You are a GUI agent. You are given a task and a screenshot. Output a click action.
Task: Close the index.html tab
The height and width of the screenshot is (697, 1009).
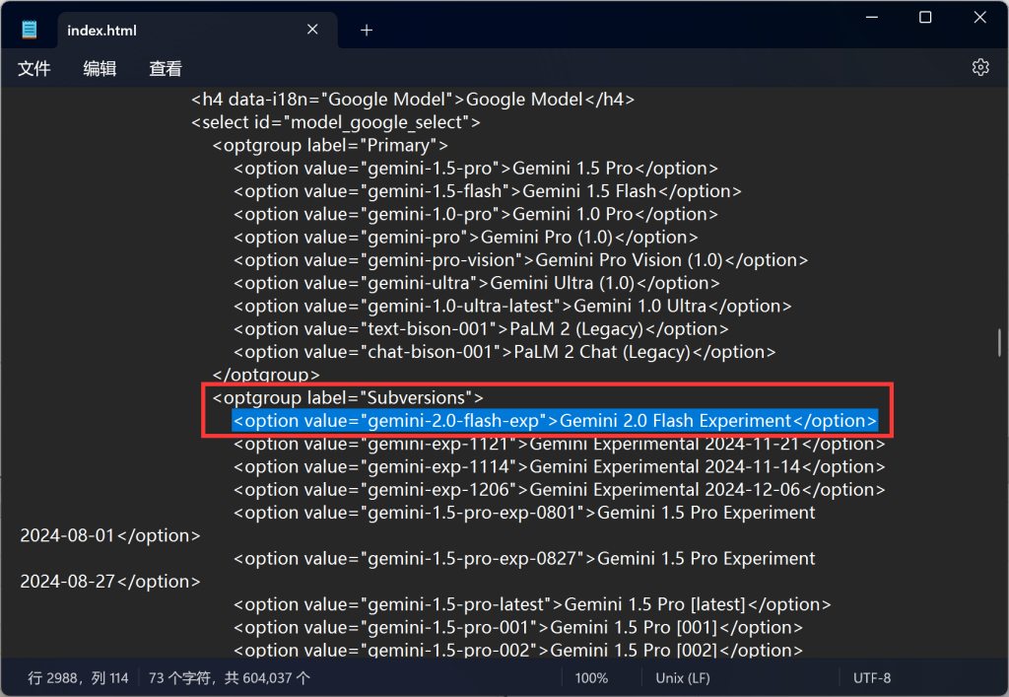pos(312,30)
